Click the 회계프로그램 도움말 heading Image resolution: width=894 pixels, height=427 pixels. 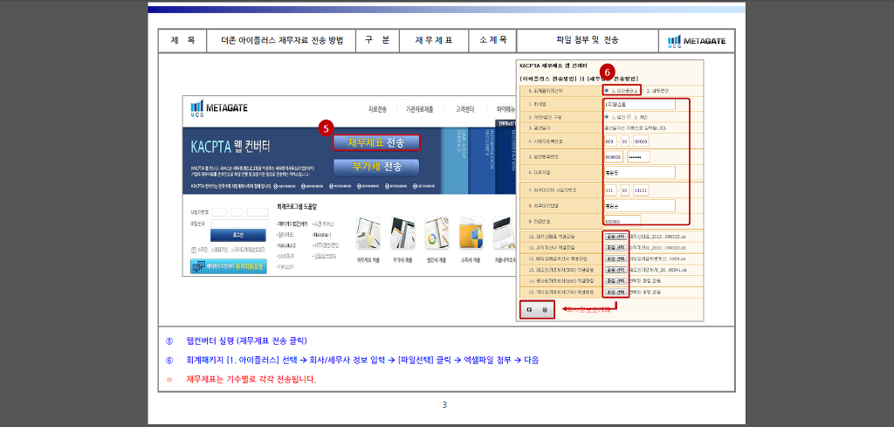pyautogui.click(x=296, y=206)
